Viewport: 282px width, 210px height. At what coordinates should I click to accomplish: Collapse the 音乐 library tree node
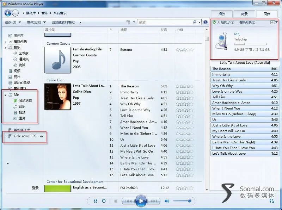click(6, 48)
